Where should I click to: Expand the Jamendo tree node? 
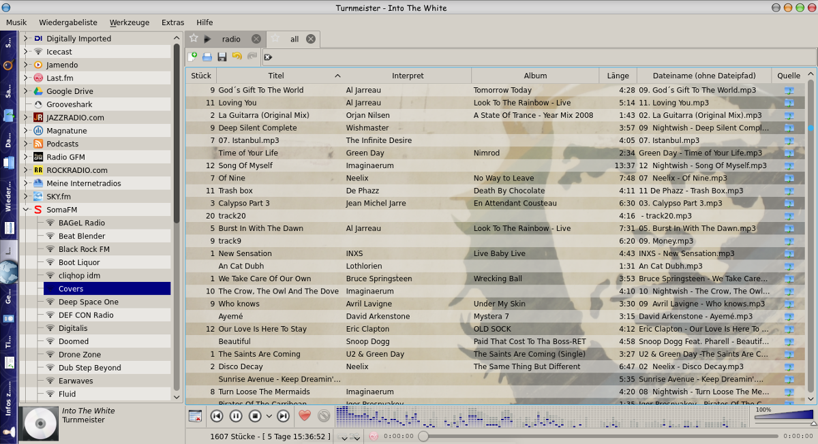point(26,65)
